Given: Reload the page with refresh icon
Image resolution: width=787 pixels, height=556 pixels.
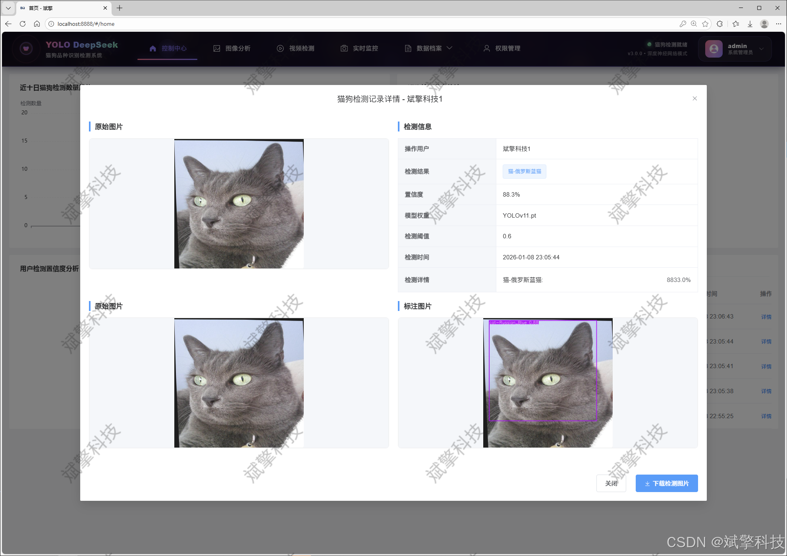Looking at the screenshot, I should point(23,24).
